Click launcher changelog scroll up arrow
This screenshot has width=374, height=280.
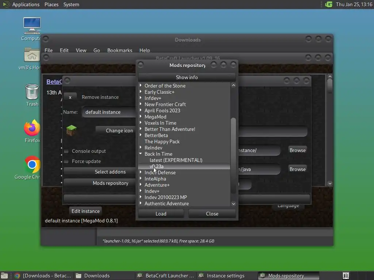click(x=330, y=77)
